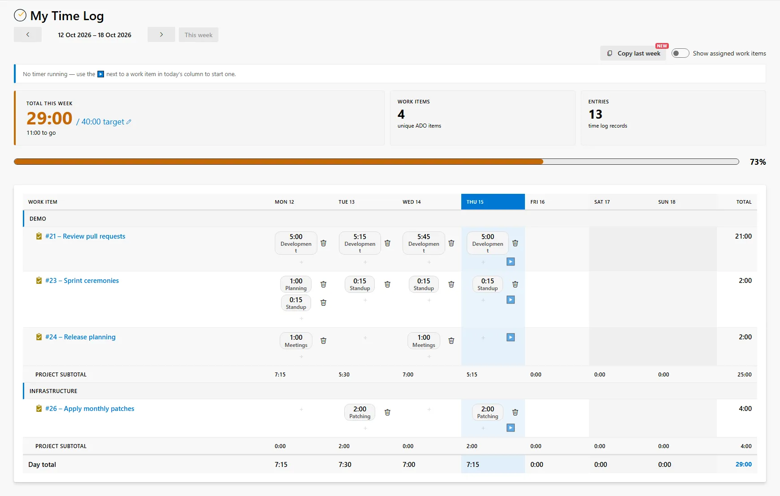
Task: Add Tuesday entry for #24 Release planning
Action: 365,338
